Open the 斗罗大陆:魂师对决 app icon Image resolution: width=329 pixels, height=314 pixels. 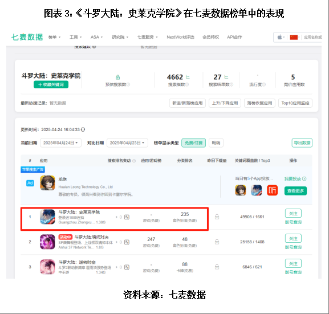pos(47,242)
